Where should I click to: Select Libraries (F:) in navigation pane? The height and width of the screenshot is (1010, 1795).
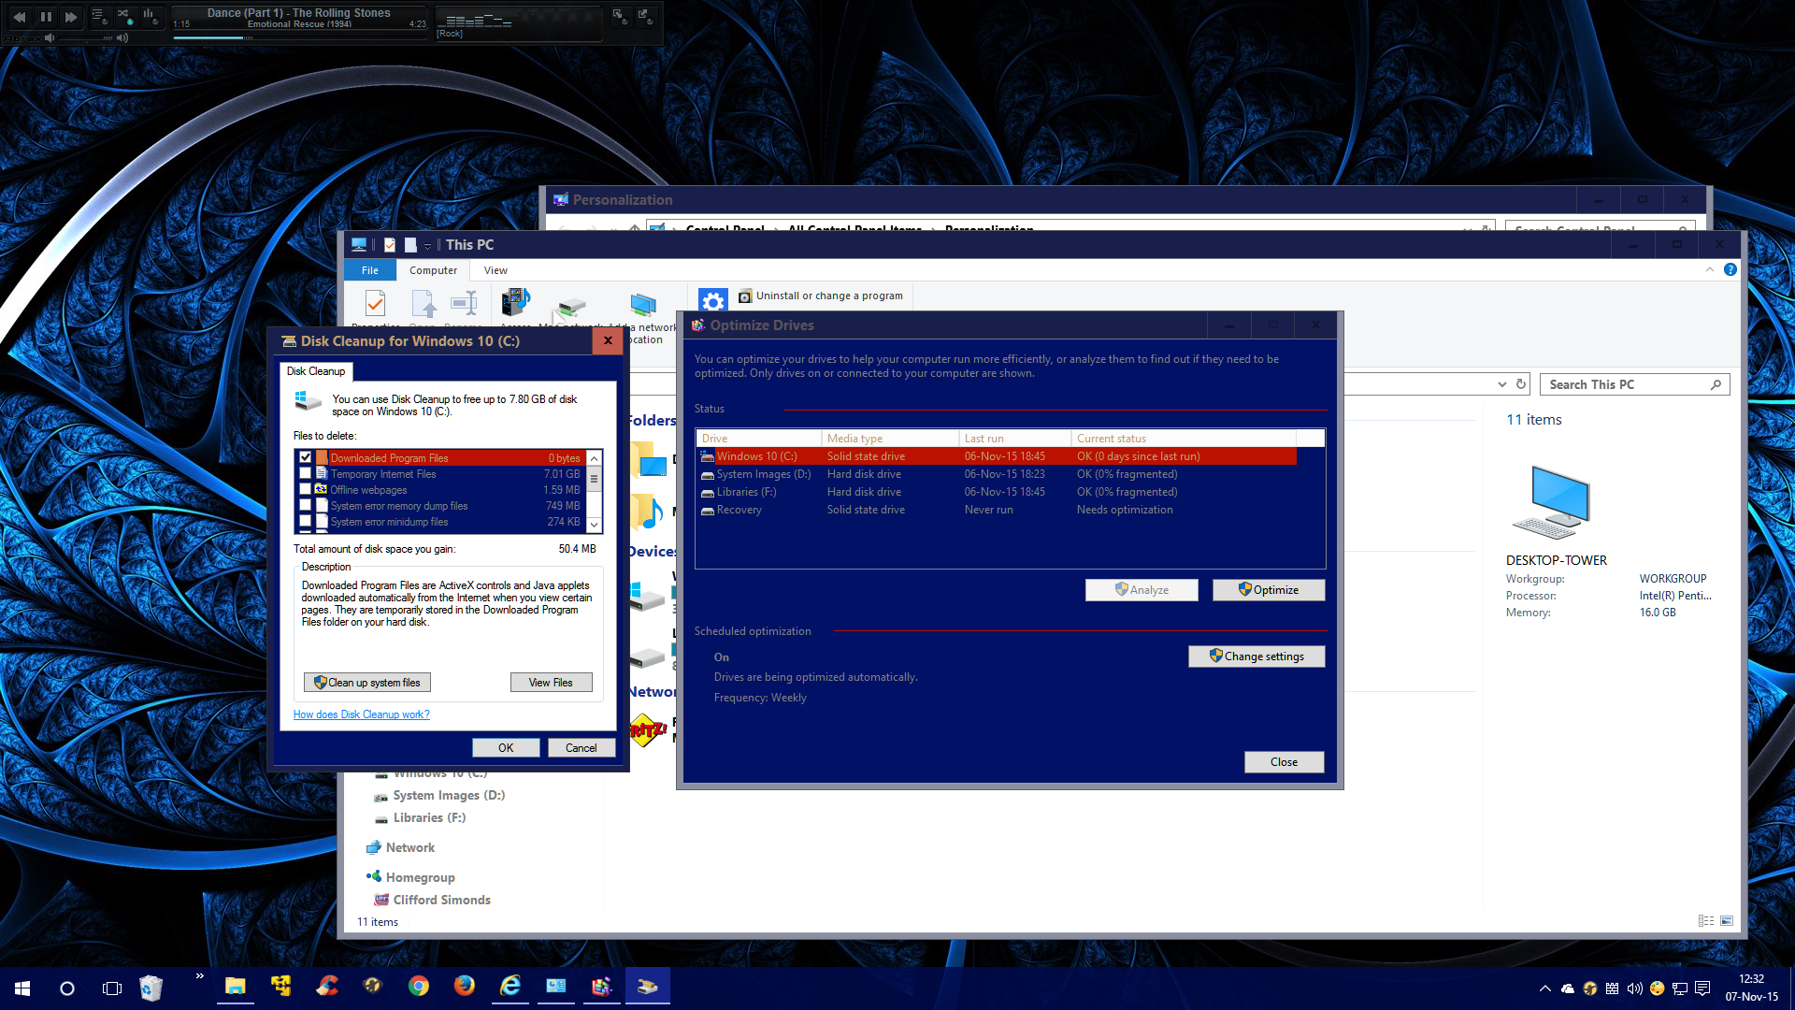[420, 817]
